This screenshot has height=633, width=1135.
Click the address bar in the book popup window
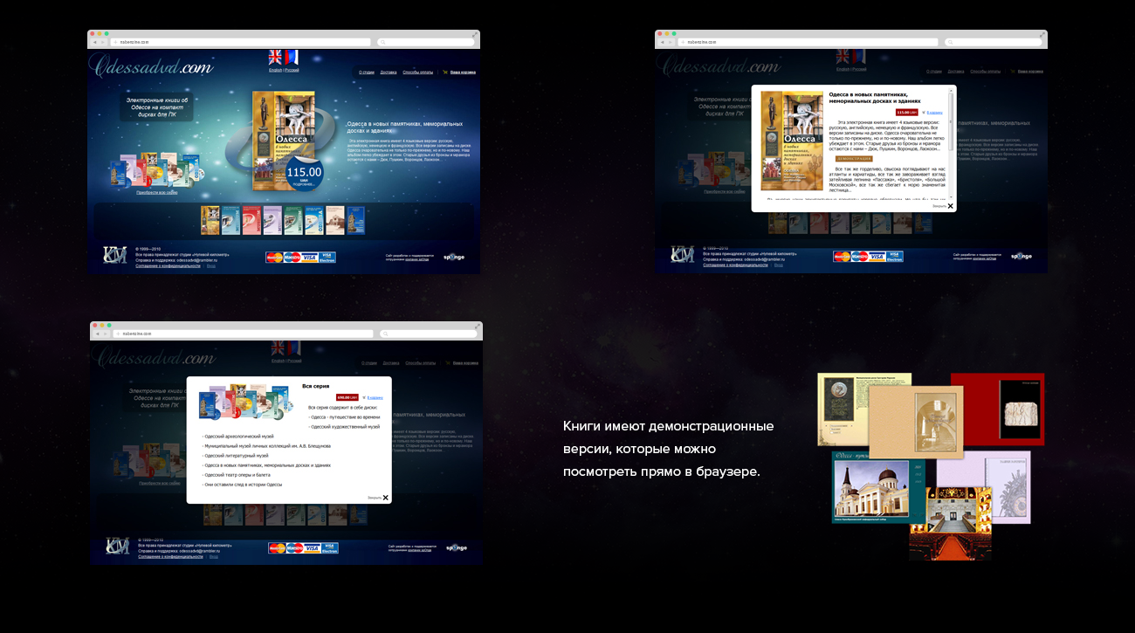808,42
